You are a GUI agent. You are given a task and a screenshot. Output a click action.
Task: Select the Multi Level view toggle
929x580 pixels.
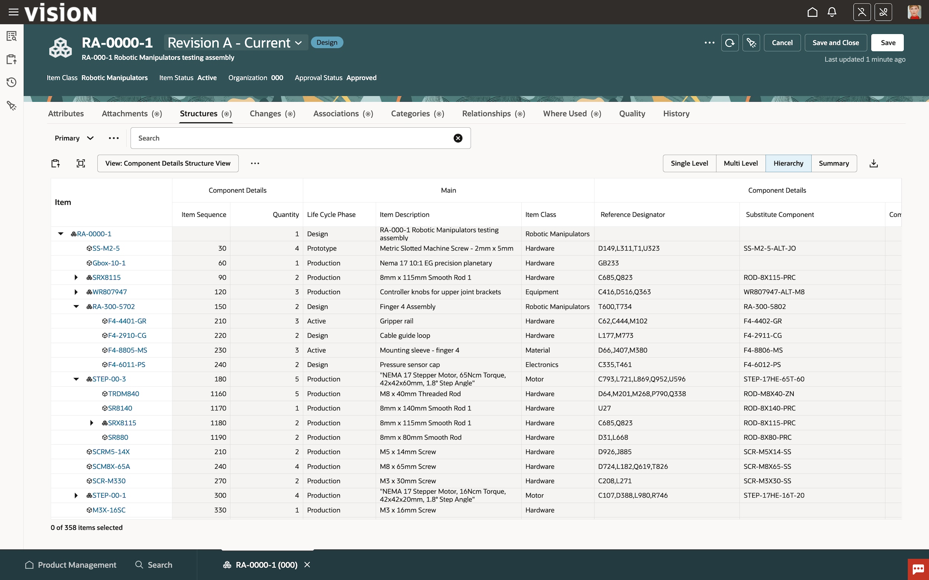(x=741, y=163)
